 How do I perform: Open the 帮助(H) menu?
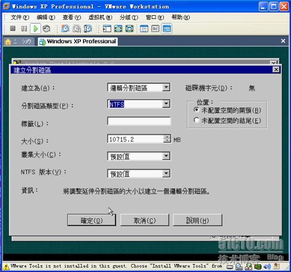coord(181,17)
